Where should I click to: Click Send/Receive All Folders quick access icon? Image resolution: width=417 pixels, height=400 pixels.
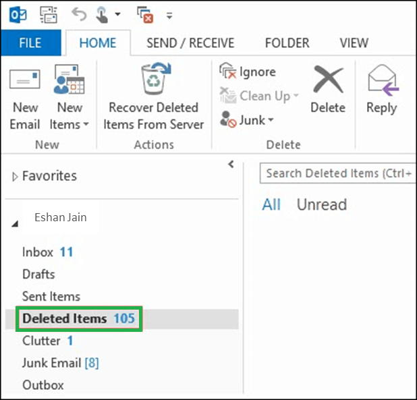click(49, 15)
